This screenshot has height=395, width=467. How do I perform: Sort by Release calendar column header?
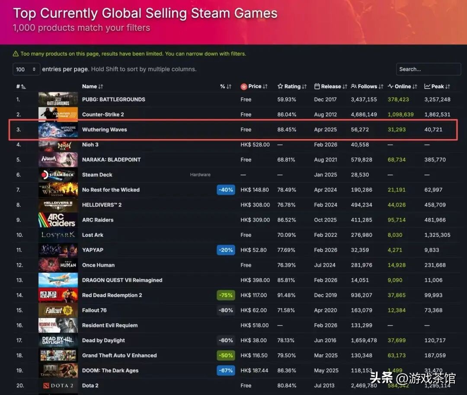point(331,86)
